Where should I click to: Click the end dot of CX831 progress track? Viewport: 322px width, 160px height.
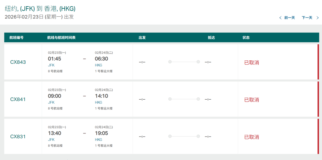[x=198, y=136]
